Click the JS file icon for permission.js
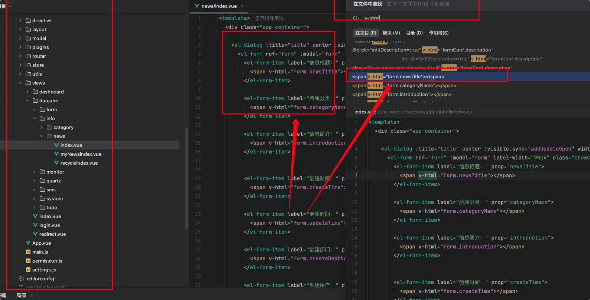This screenshot has width=590, height=300. pos(28,261)
